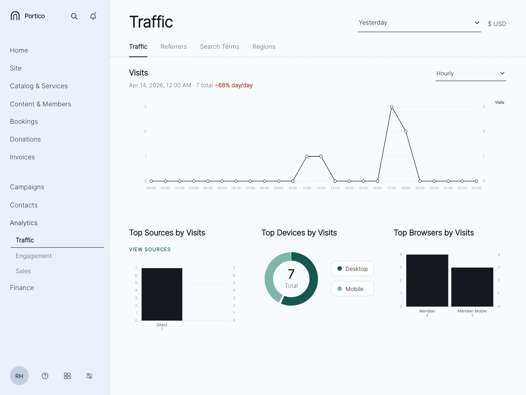Open notifications bell icon

pyautogui.click(x=93, y=16)
